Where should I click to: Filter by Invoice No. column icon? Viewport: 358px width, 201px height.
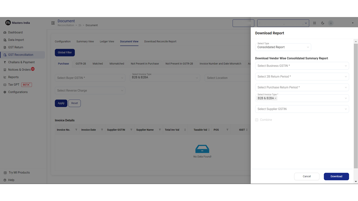[76, 130]
